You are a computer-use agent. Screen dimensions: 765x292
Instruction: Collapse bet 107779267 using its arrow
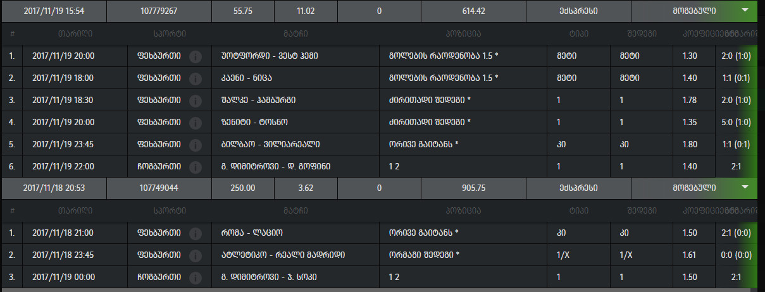pyautogui.click(x=745, y=10)
